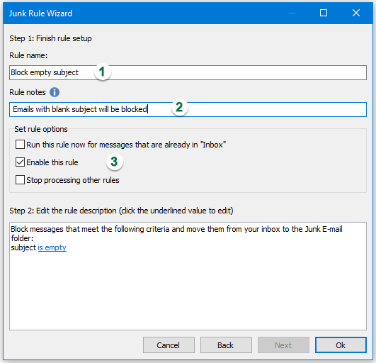Check Run this rule now for Inbox messages

coord(20,145)
